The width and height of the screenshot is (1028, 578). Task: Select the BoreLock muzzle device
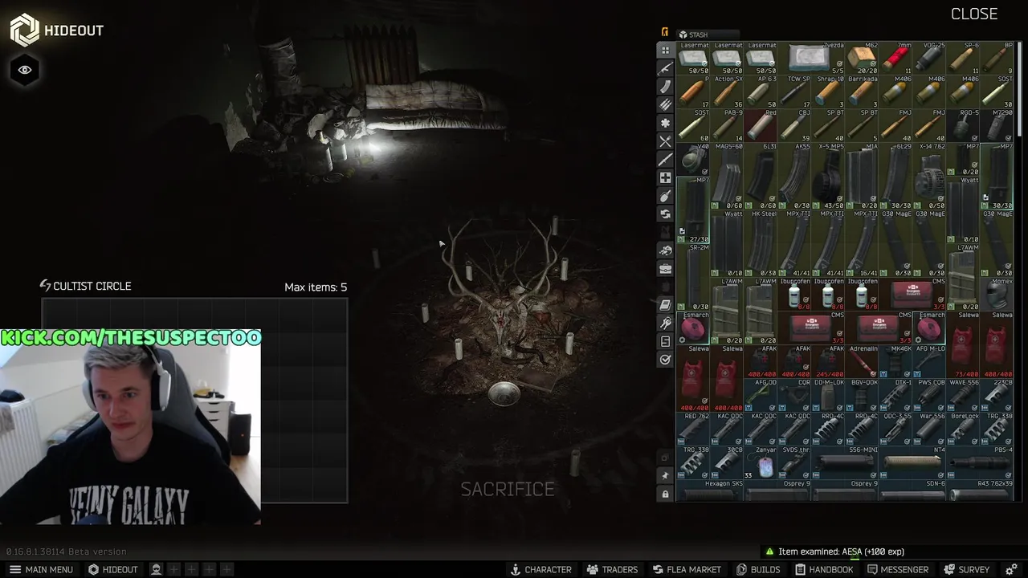[x=964, y=429]
